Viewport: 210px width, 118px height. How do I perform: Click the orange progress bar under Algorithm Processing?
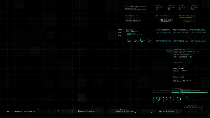(x=188, y=21)
